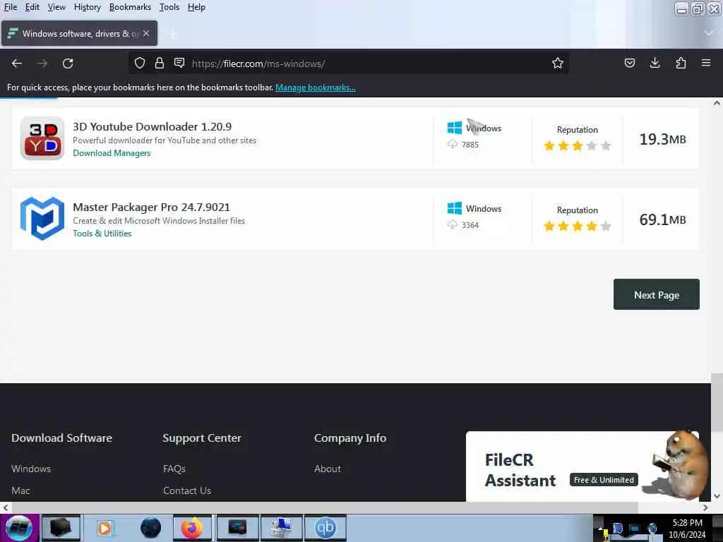
Task: Open the File menu
Action: pos(10,7)
